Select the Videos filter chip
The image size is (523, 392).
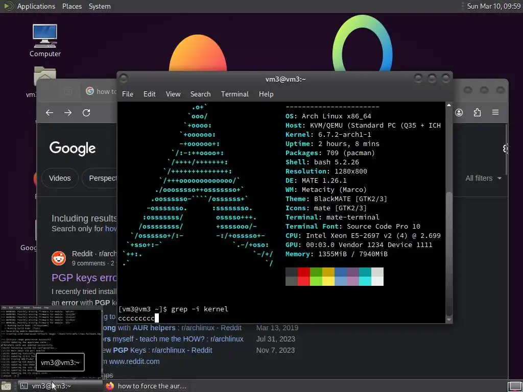click(x=60, y=178)
